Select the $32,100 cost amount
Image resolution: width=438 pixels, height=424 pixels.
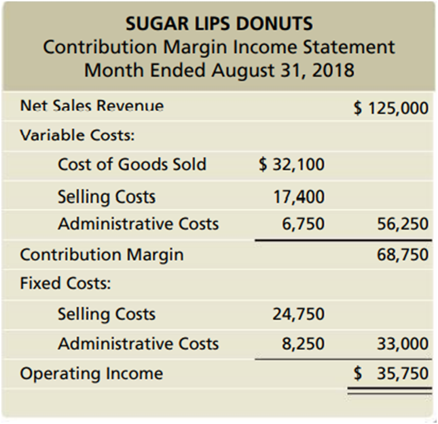pos(292,164)
